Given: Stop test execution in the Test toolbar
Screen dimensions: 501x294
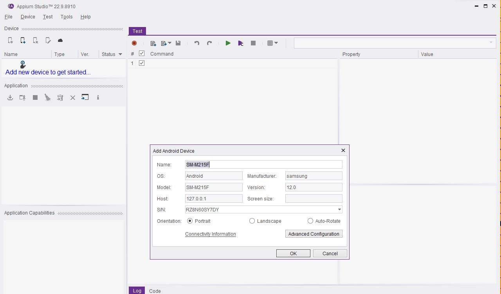Looking at the screenshot, I should coord(253,43).
